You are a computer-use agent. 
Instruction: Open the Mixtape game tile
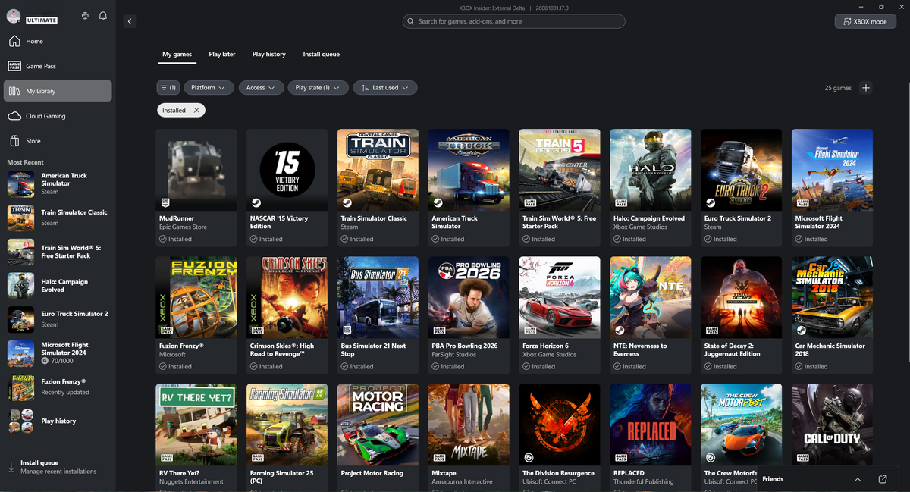point(469,437)
